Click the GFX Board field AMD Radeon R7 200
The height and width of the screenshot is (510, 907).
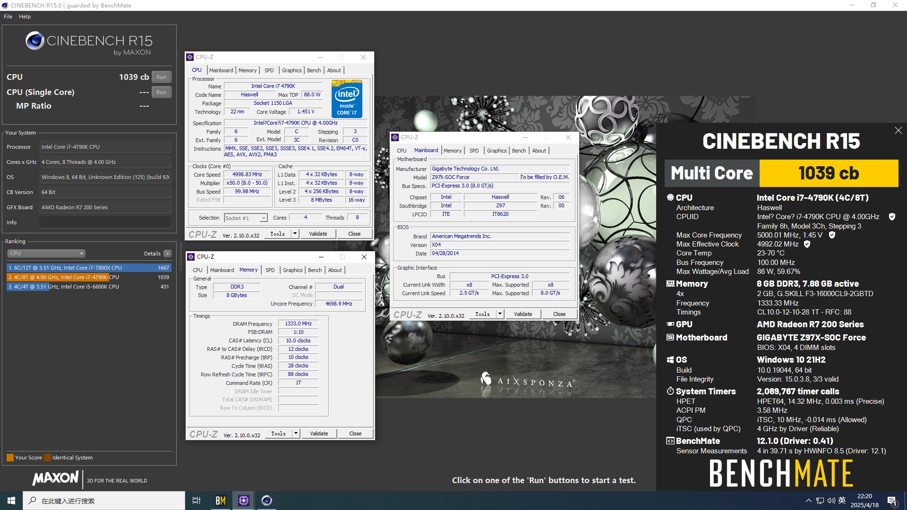click(105, 207)
